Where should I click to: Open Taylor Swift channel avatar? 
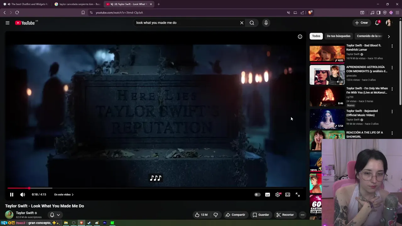point(9,215)
